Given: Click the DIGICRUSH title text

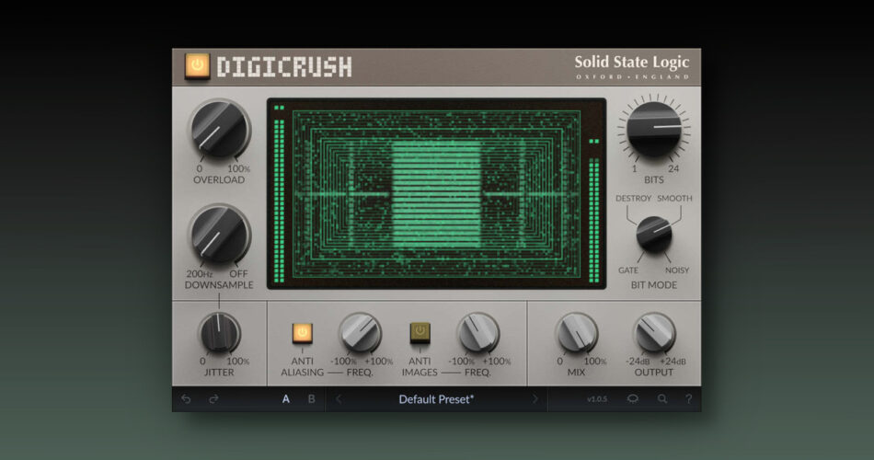Looking at the screenshot, I should 283,67.
